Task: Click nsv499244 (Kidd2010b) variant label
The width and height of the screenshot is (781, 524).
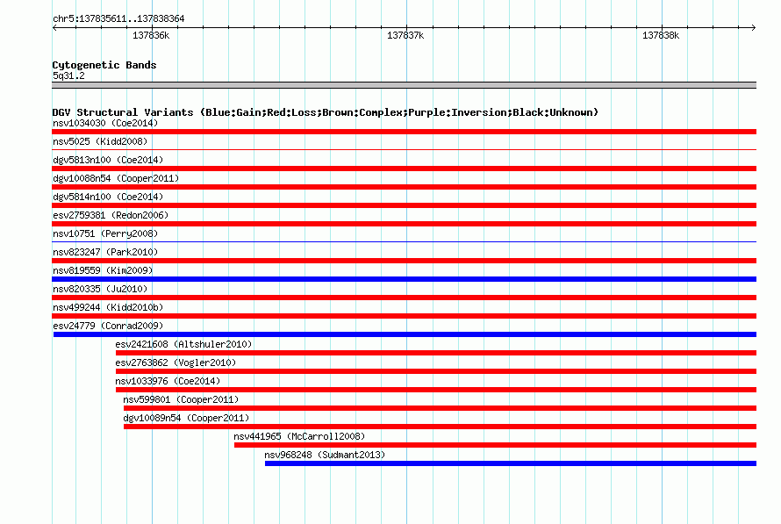Action: pyautogui.click(x=108, y=307)
